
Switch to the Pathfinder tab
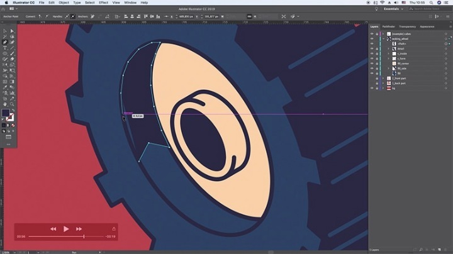coord(389,26)
